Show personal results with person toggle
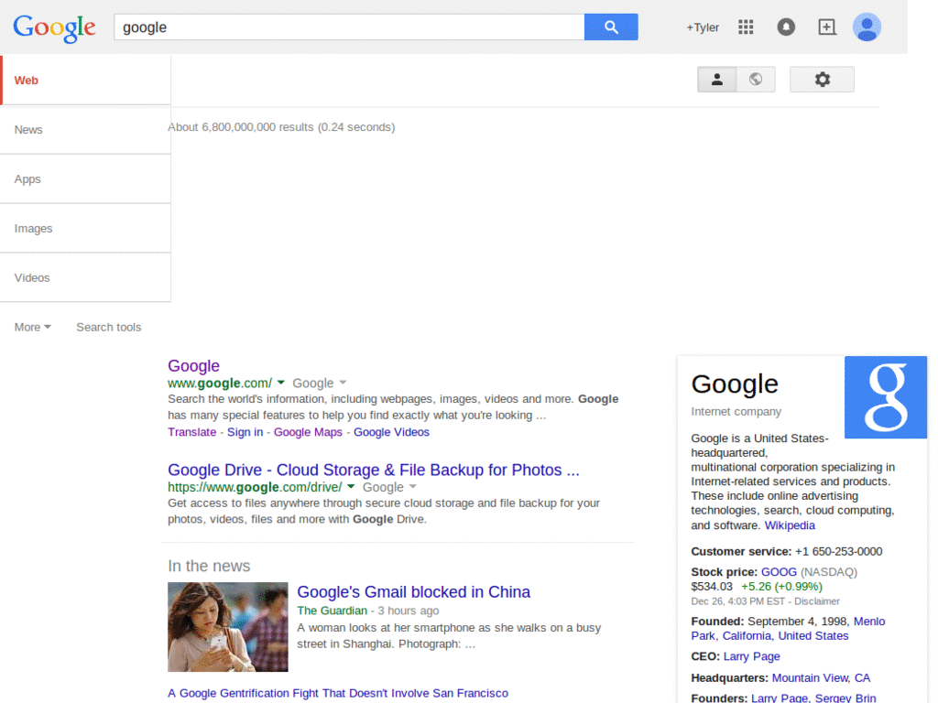This screenshot has width=938, height=703. [716, 80]
